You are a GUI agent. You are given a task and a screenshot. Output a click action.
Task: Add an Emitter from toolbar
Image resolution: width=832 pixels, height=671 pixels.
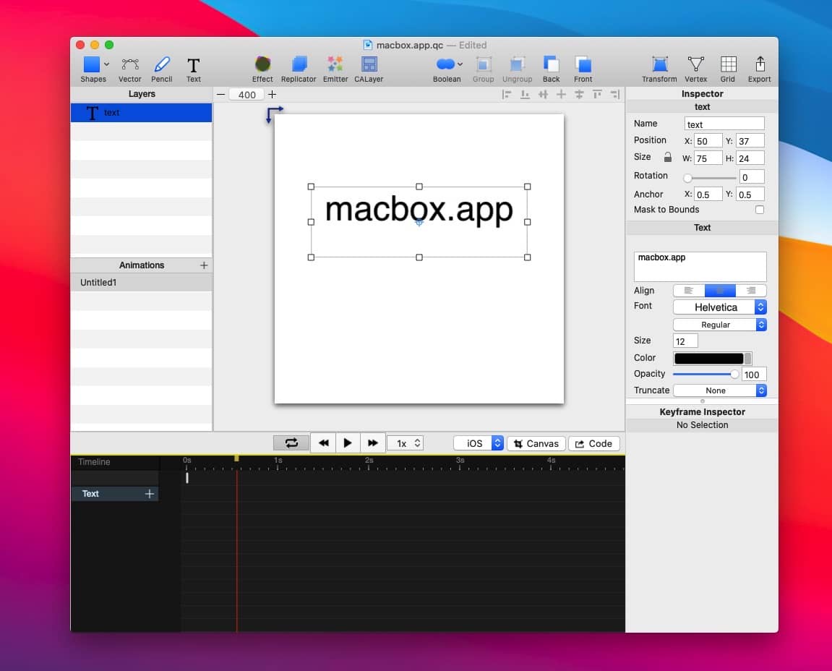(x=335, y=66)
